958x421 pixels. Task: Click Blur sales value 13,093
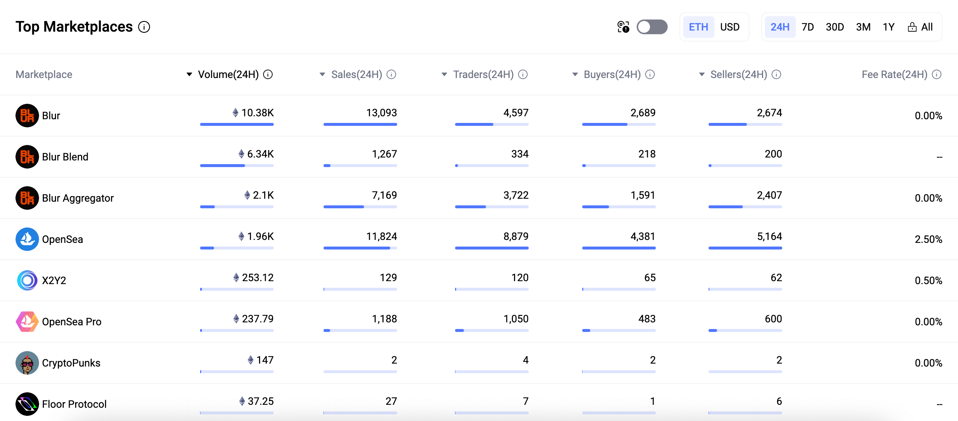click(382, 113)
